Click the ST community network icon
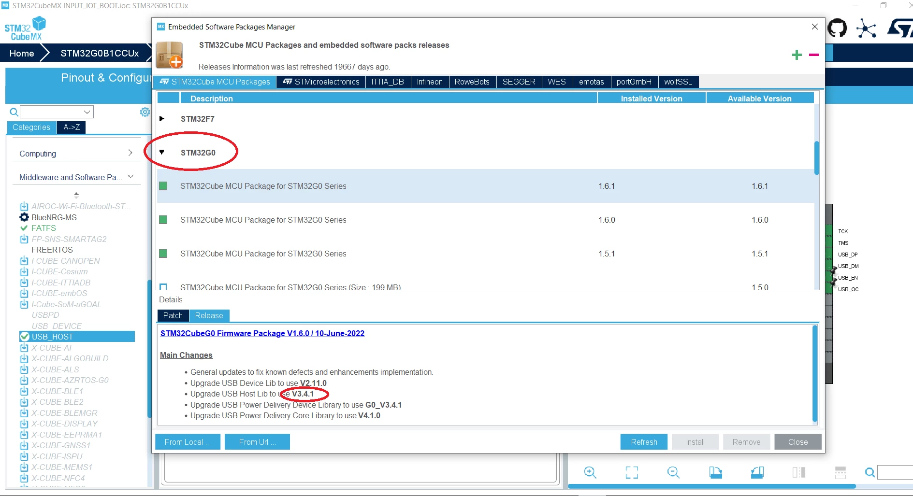Screen dimensions: 913x496 coord(866,28)
